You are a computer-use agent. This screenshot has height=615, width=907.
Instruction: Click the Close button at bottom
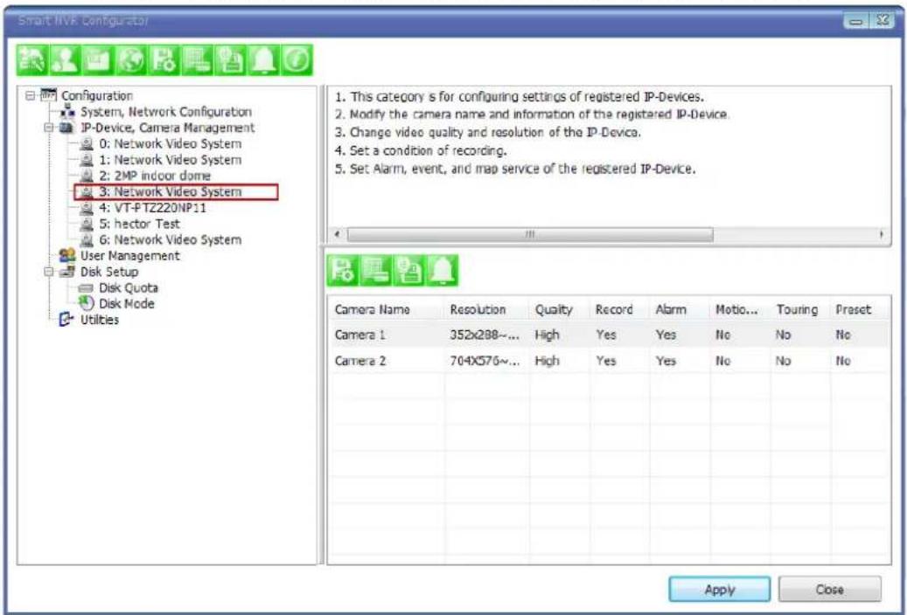[x=829, y=590]
